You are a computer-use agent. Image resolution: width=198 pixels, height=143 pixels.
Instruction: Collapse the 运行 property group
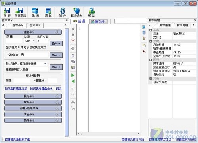pyautogui.click(x=150, y=60)
